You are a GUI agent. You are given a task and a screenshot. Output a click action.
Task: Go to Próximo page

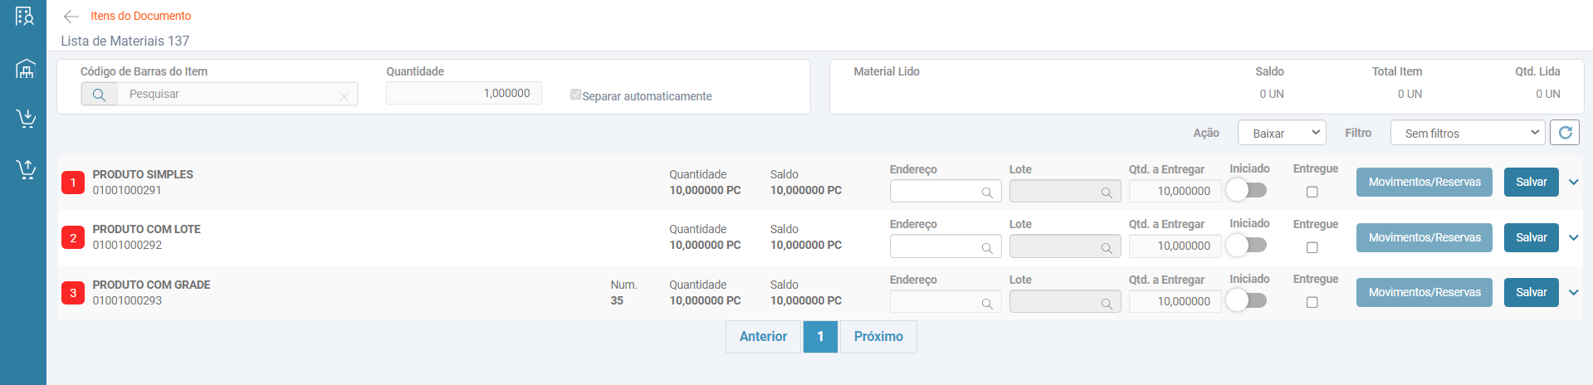coord(878,337)
